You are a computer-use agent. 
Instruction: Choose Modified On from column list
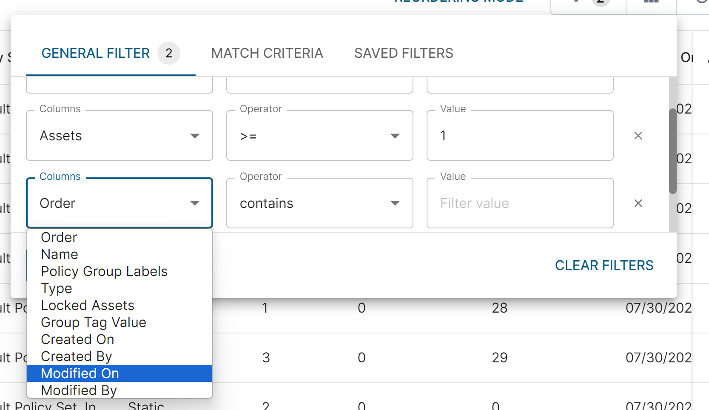80,373
